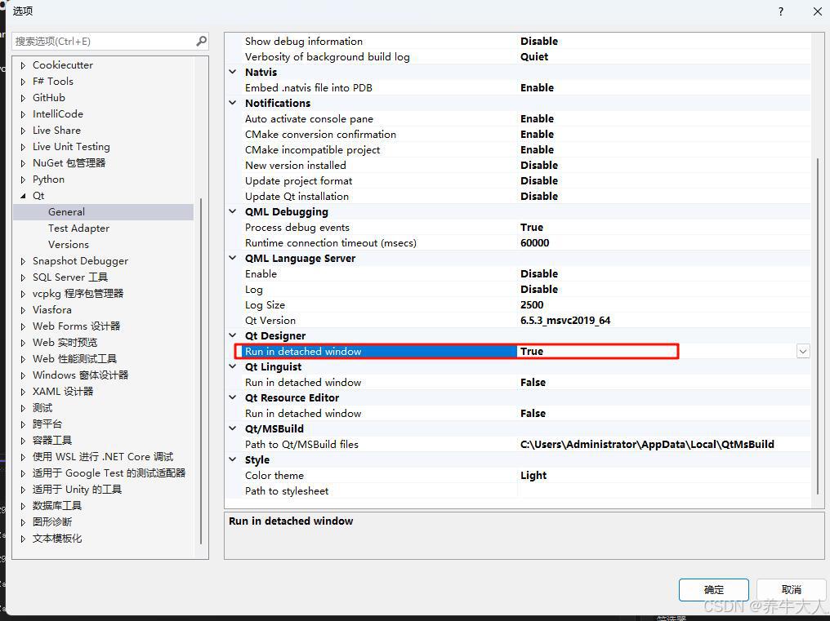Image resolution: width=830 pixels, height=621 pixels.
Task: Select 文本模板化 tree item
Action: coord(57,539)
